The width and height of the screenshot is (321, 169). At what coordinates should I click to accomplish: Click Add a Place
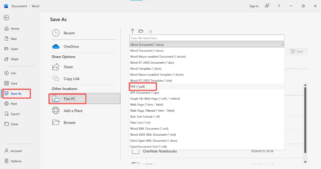(84, 111)
